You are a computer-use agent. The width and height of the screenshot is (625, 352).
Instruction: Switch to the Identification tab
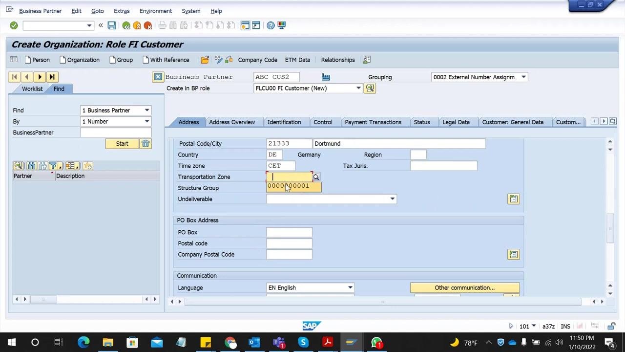(x=284, y=122)
